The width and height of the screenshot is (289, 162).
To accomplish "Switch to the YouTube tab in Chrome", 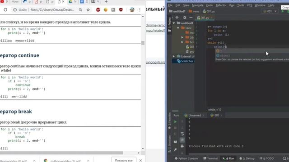I will [x=2, y=1].
